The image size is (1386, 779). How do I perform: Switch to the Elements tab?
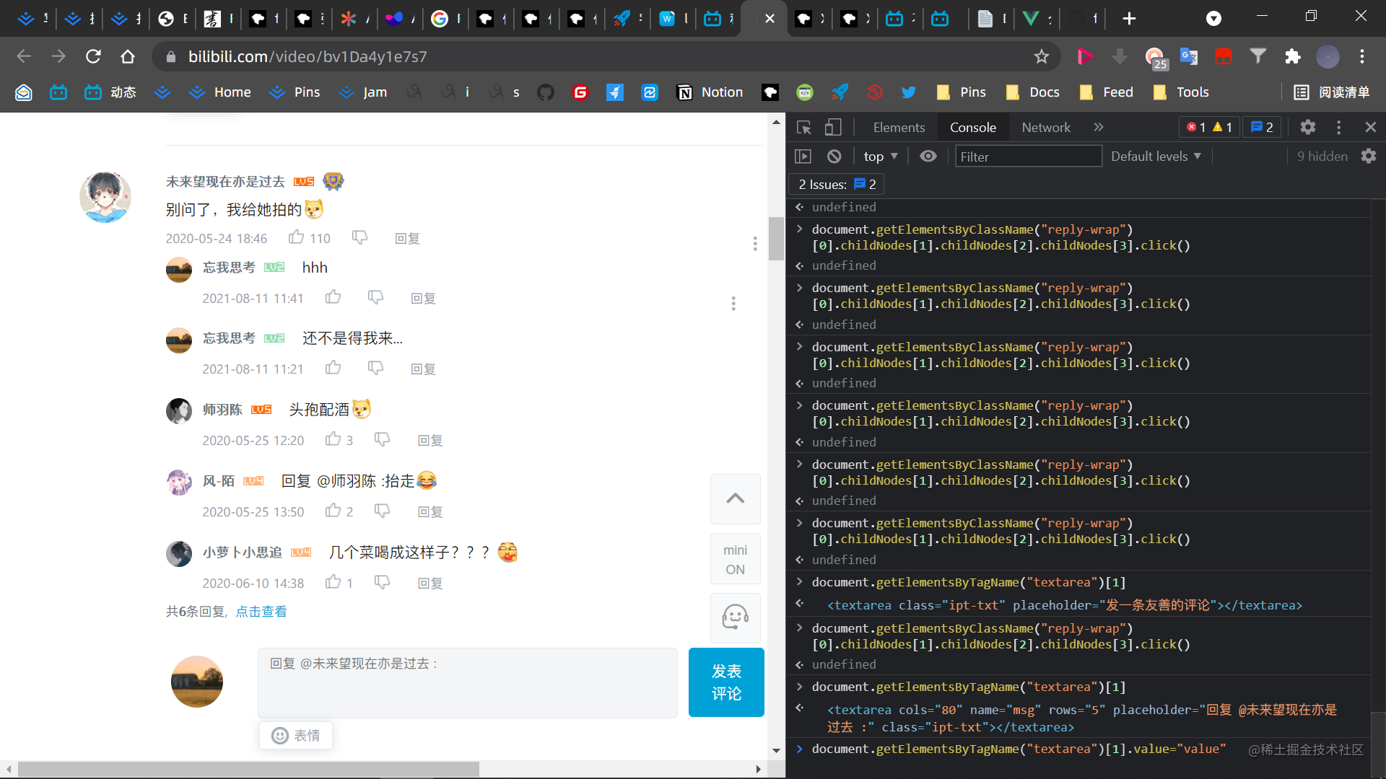click(899, 128)
